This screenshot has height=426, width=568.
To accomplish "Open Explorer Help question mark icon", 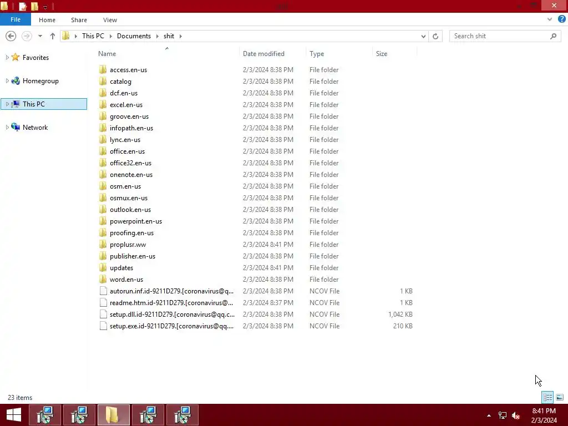I will pos(561,19).
